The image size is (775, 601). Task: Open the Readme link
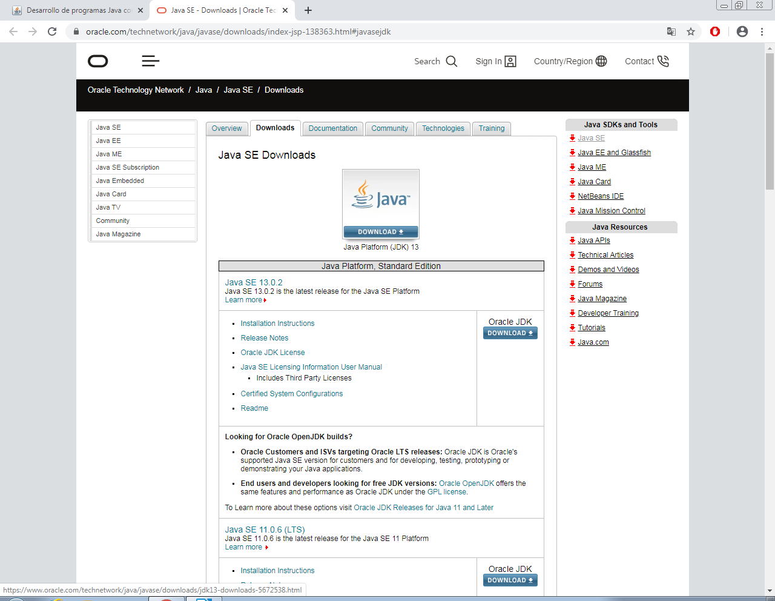tap(254, 408)
